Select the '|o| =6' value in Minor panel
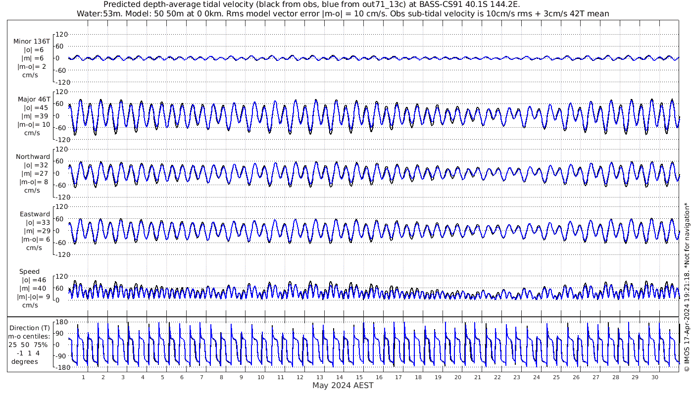 click(x=35, y=50)
